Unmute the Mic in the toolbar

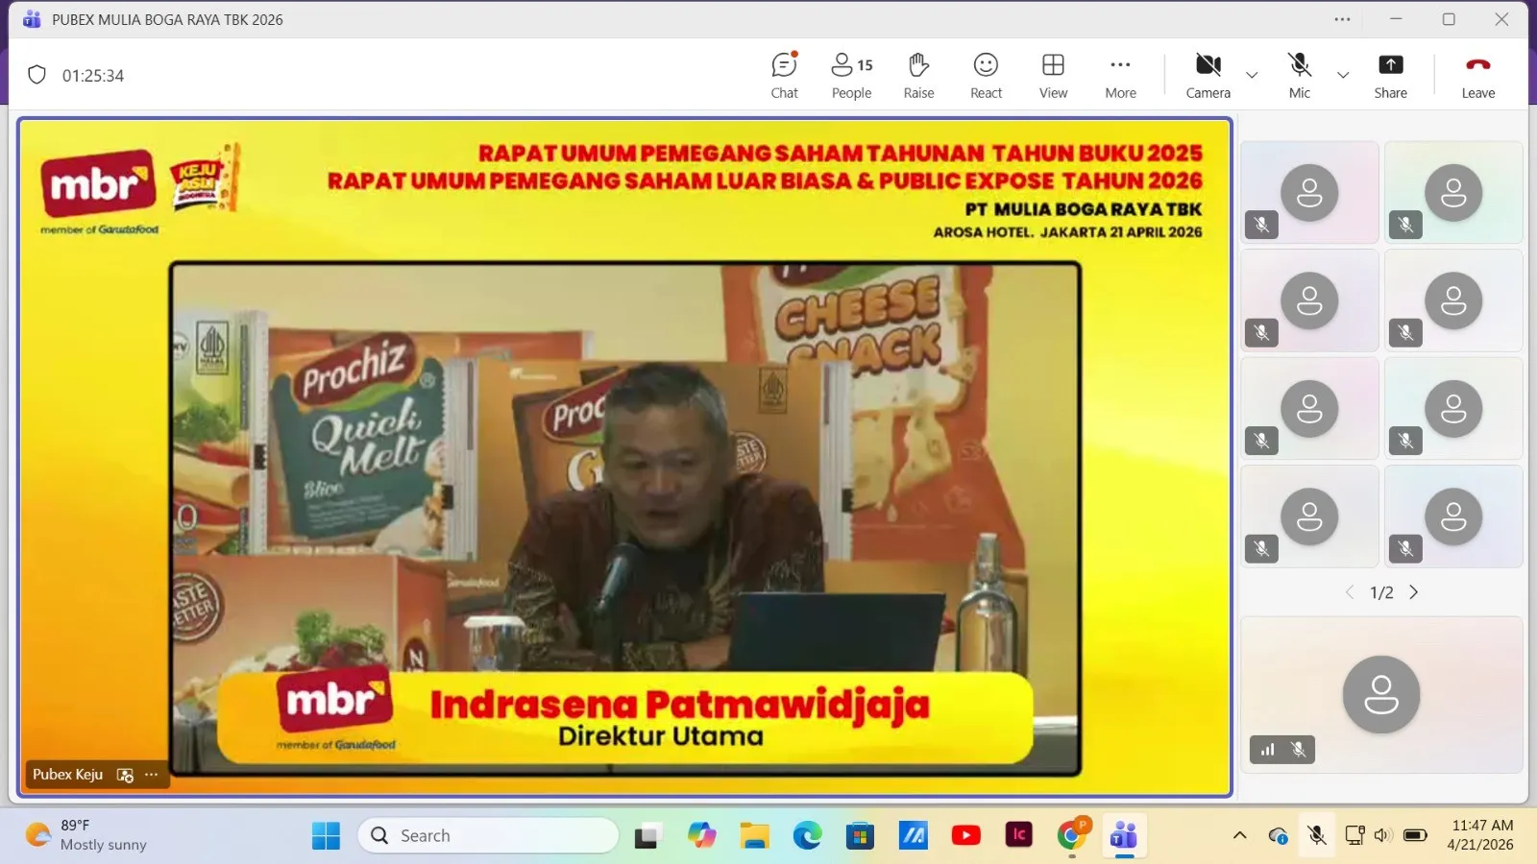(1299, 75)
